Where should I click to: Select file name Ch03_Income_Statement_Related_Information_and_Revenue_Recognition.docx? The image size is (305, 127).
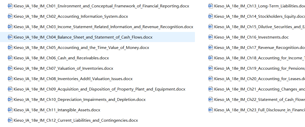[x=103, y=27]
